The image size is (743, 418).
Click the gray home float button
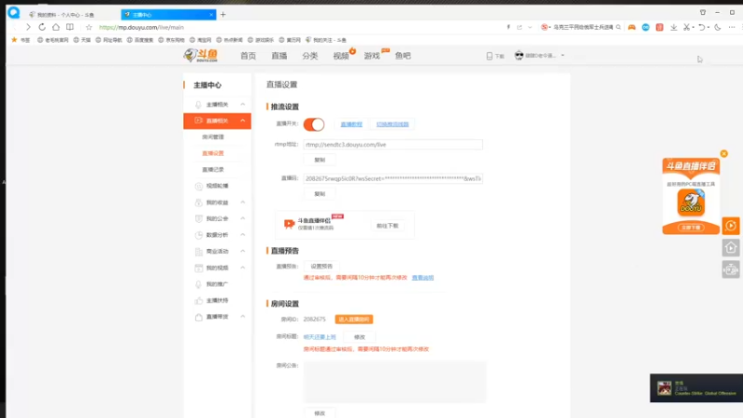tap(731, 247)
